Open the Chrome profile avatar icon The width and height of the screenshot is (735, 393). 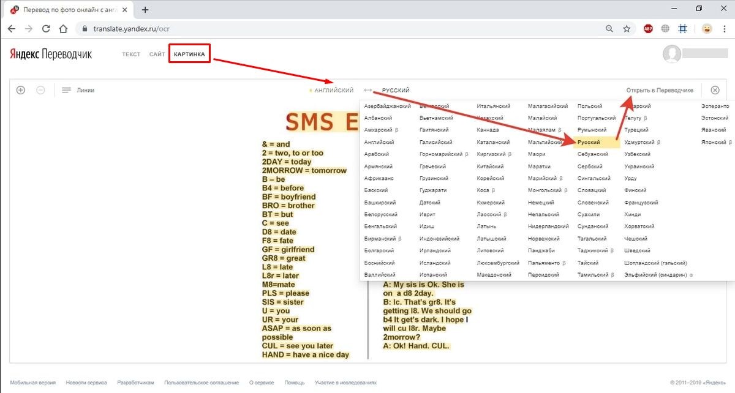point(707,29)
